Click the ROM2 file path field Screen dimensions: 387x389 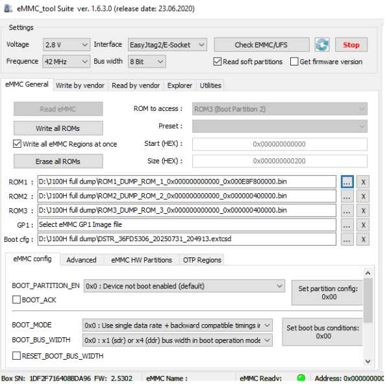click(x=187, y=196)
